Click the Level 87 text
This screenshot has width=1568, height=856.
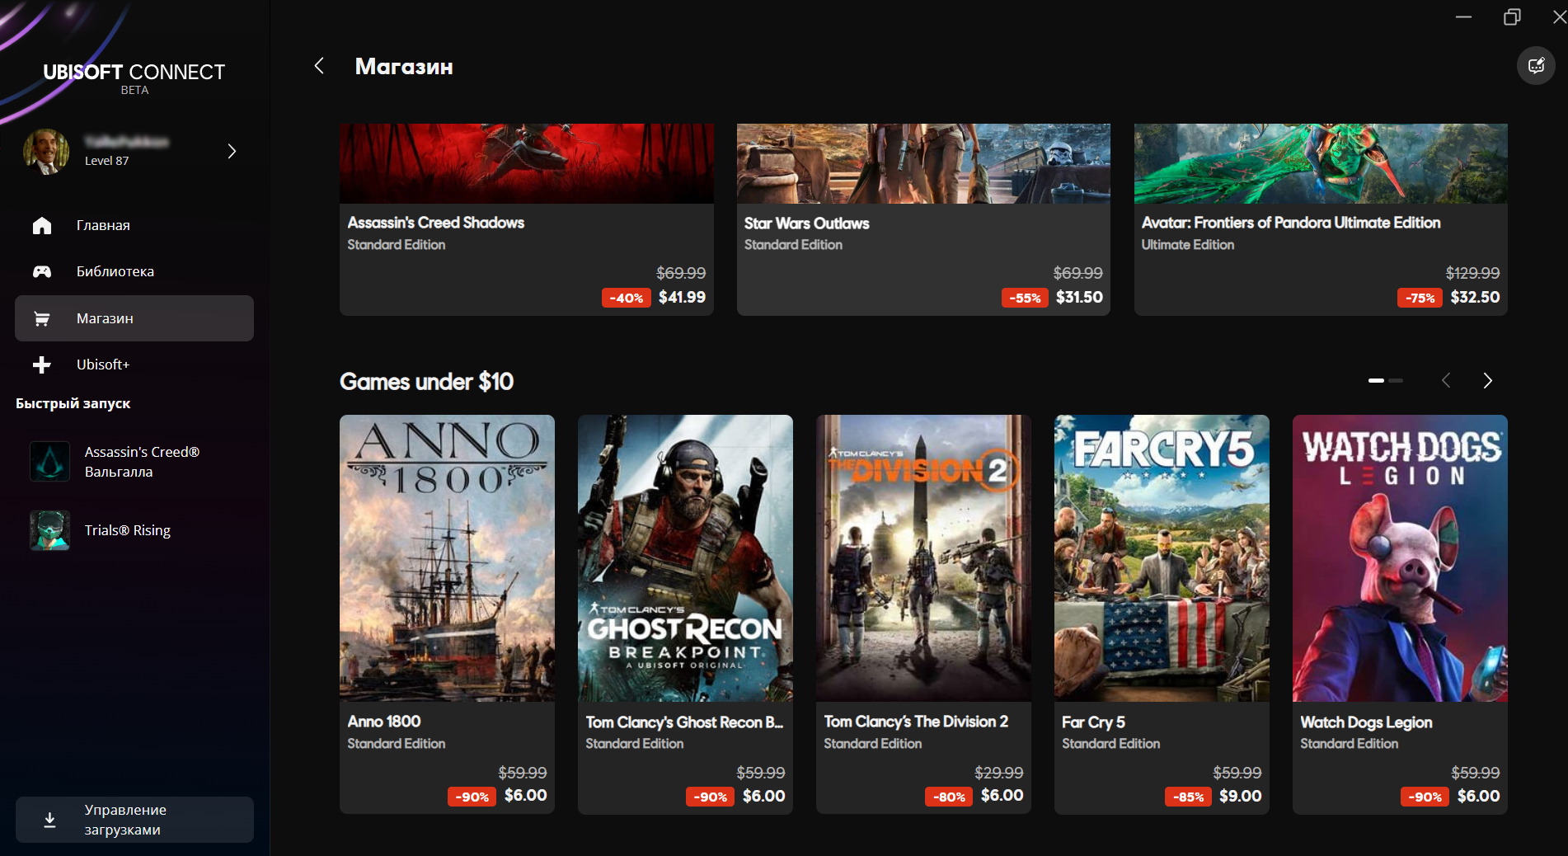107,161
